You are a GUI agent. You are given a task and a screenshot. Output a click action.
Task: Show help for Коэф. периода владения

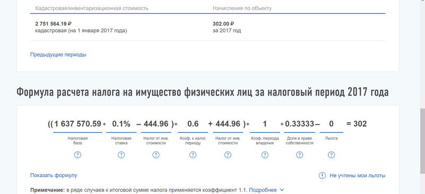pyautogui.click(x=265, y=155)
